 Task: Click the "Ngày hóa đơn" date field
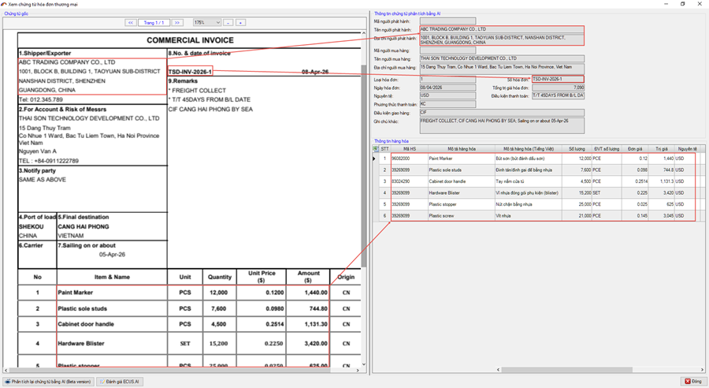pos(447,87)
